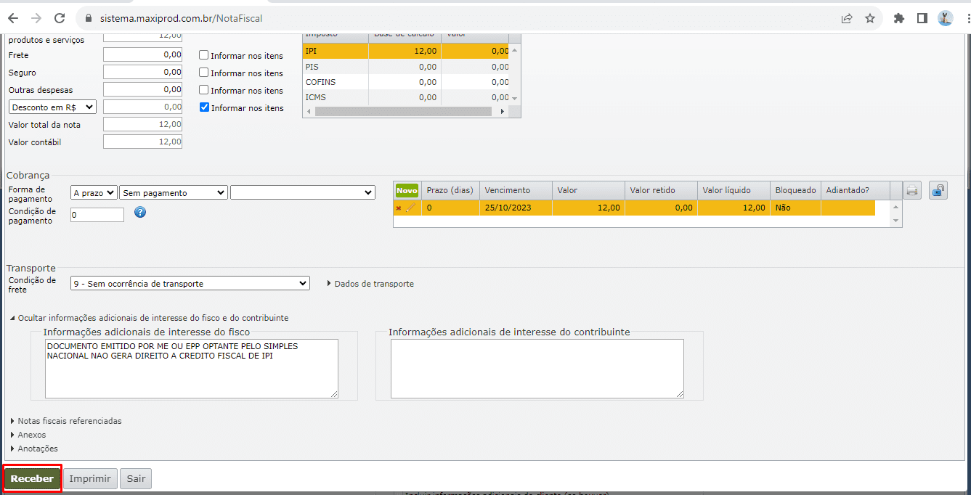Open 'Sem pagamento' dropdown
Viewport: 971px width, 495px height.
pos(174,192)
